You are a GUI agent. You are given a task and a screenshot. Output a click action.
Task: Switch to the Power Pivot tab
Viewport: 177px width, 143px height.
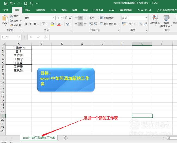[144, 10]
